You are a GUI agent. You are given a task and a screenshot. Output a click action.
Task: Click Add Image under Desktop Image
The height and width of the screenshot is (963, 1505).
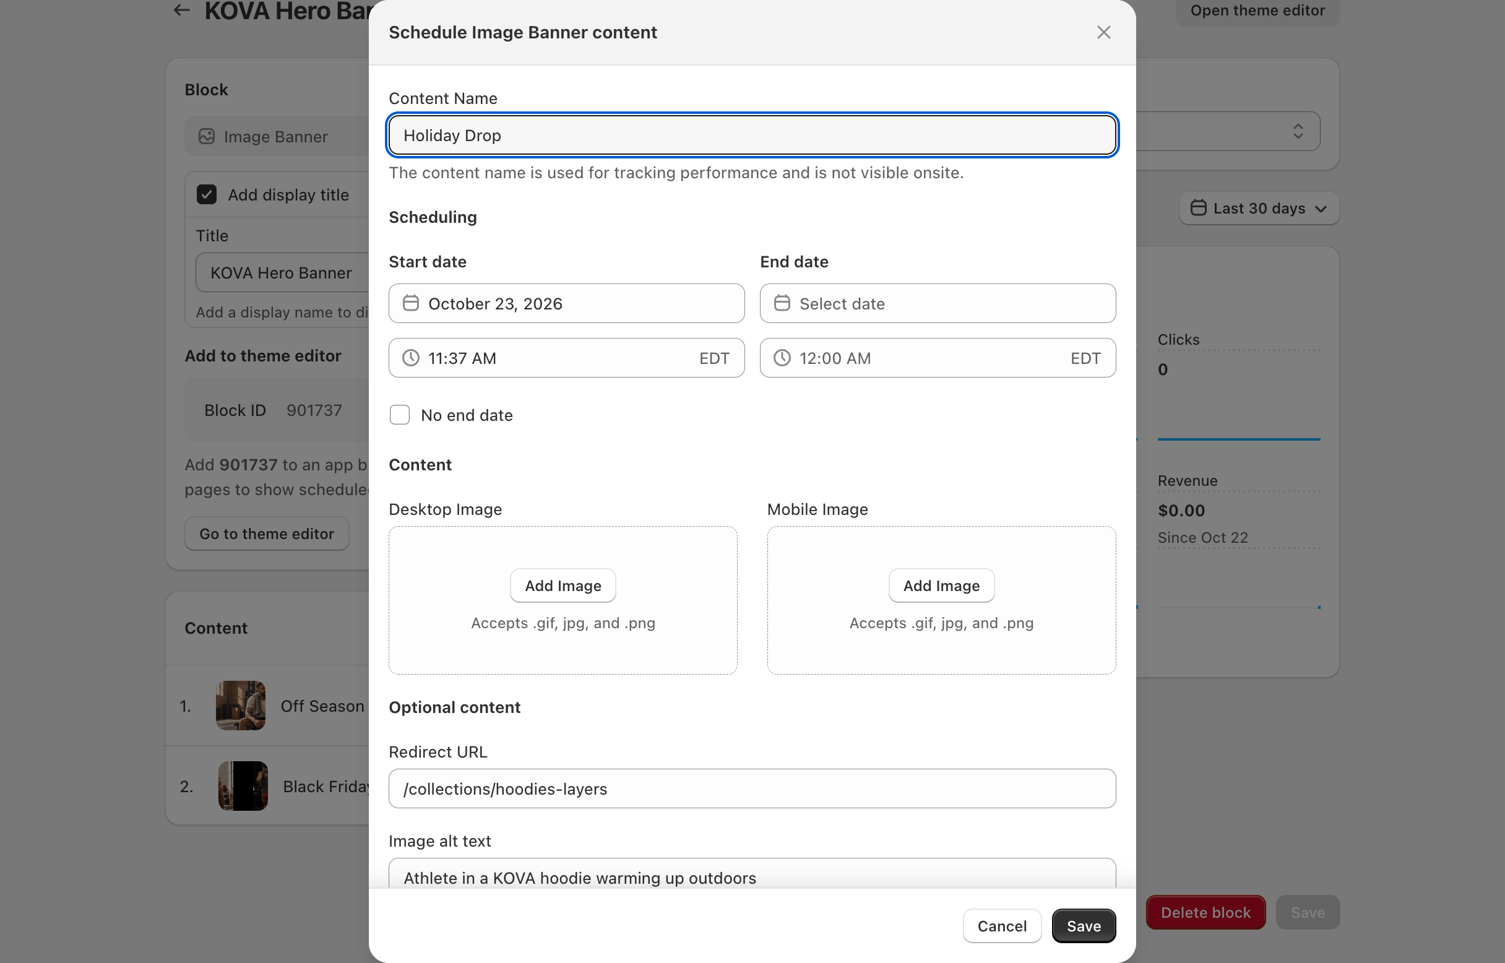(563, 585)
